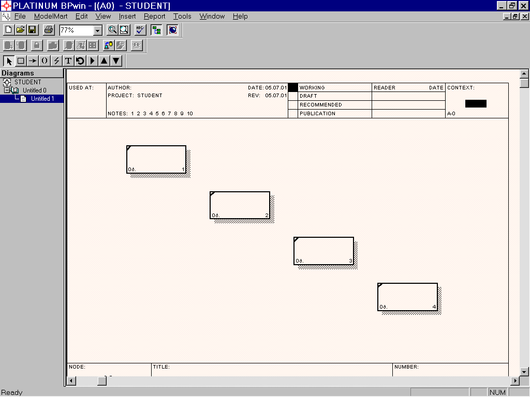Click the Diagrams panel header
This screenshot has width=530, height=397.
point(32,73)
